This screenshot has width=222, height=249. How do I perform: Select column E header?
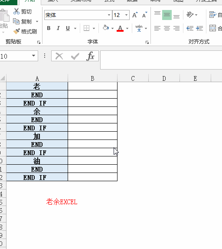click(x=196, y=78)
